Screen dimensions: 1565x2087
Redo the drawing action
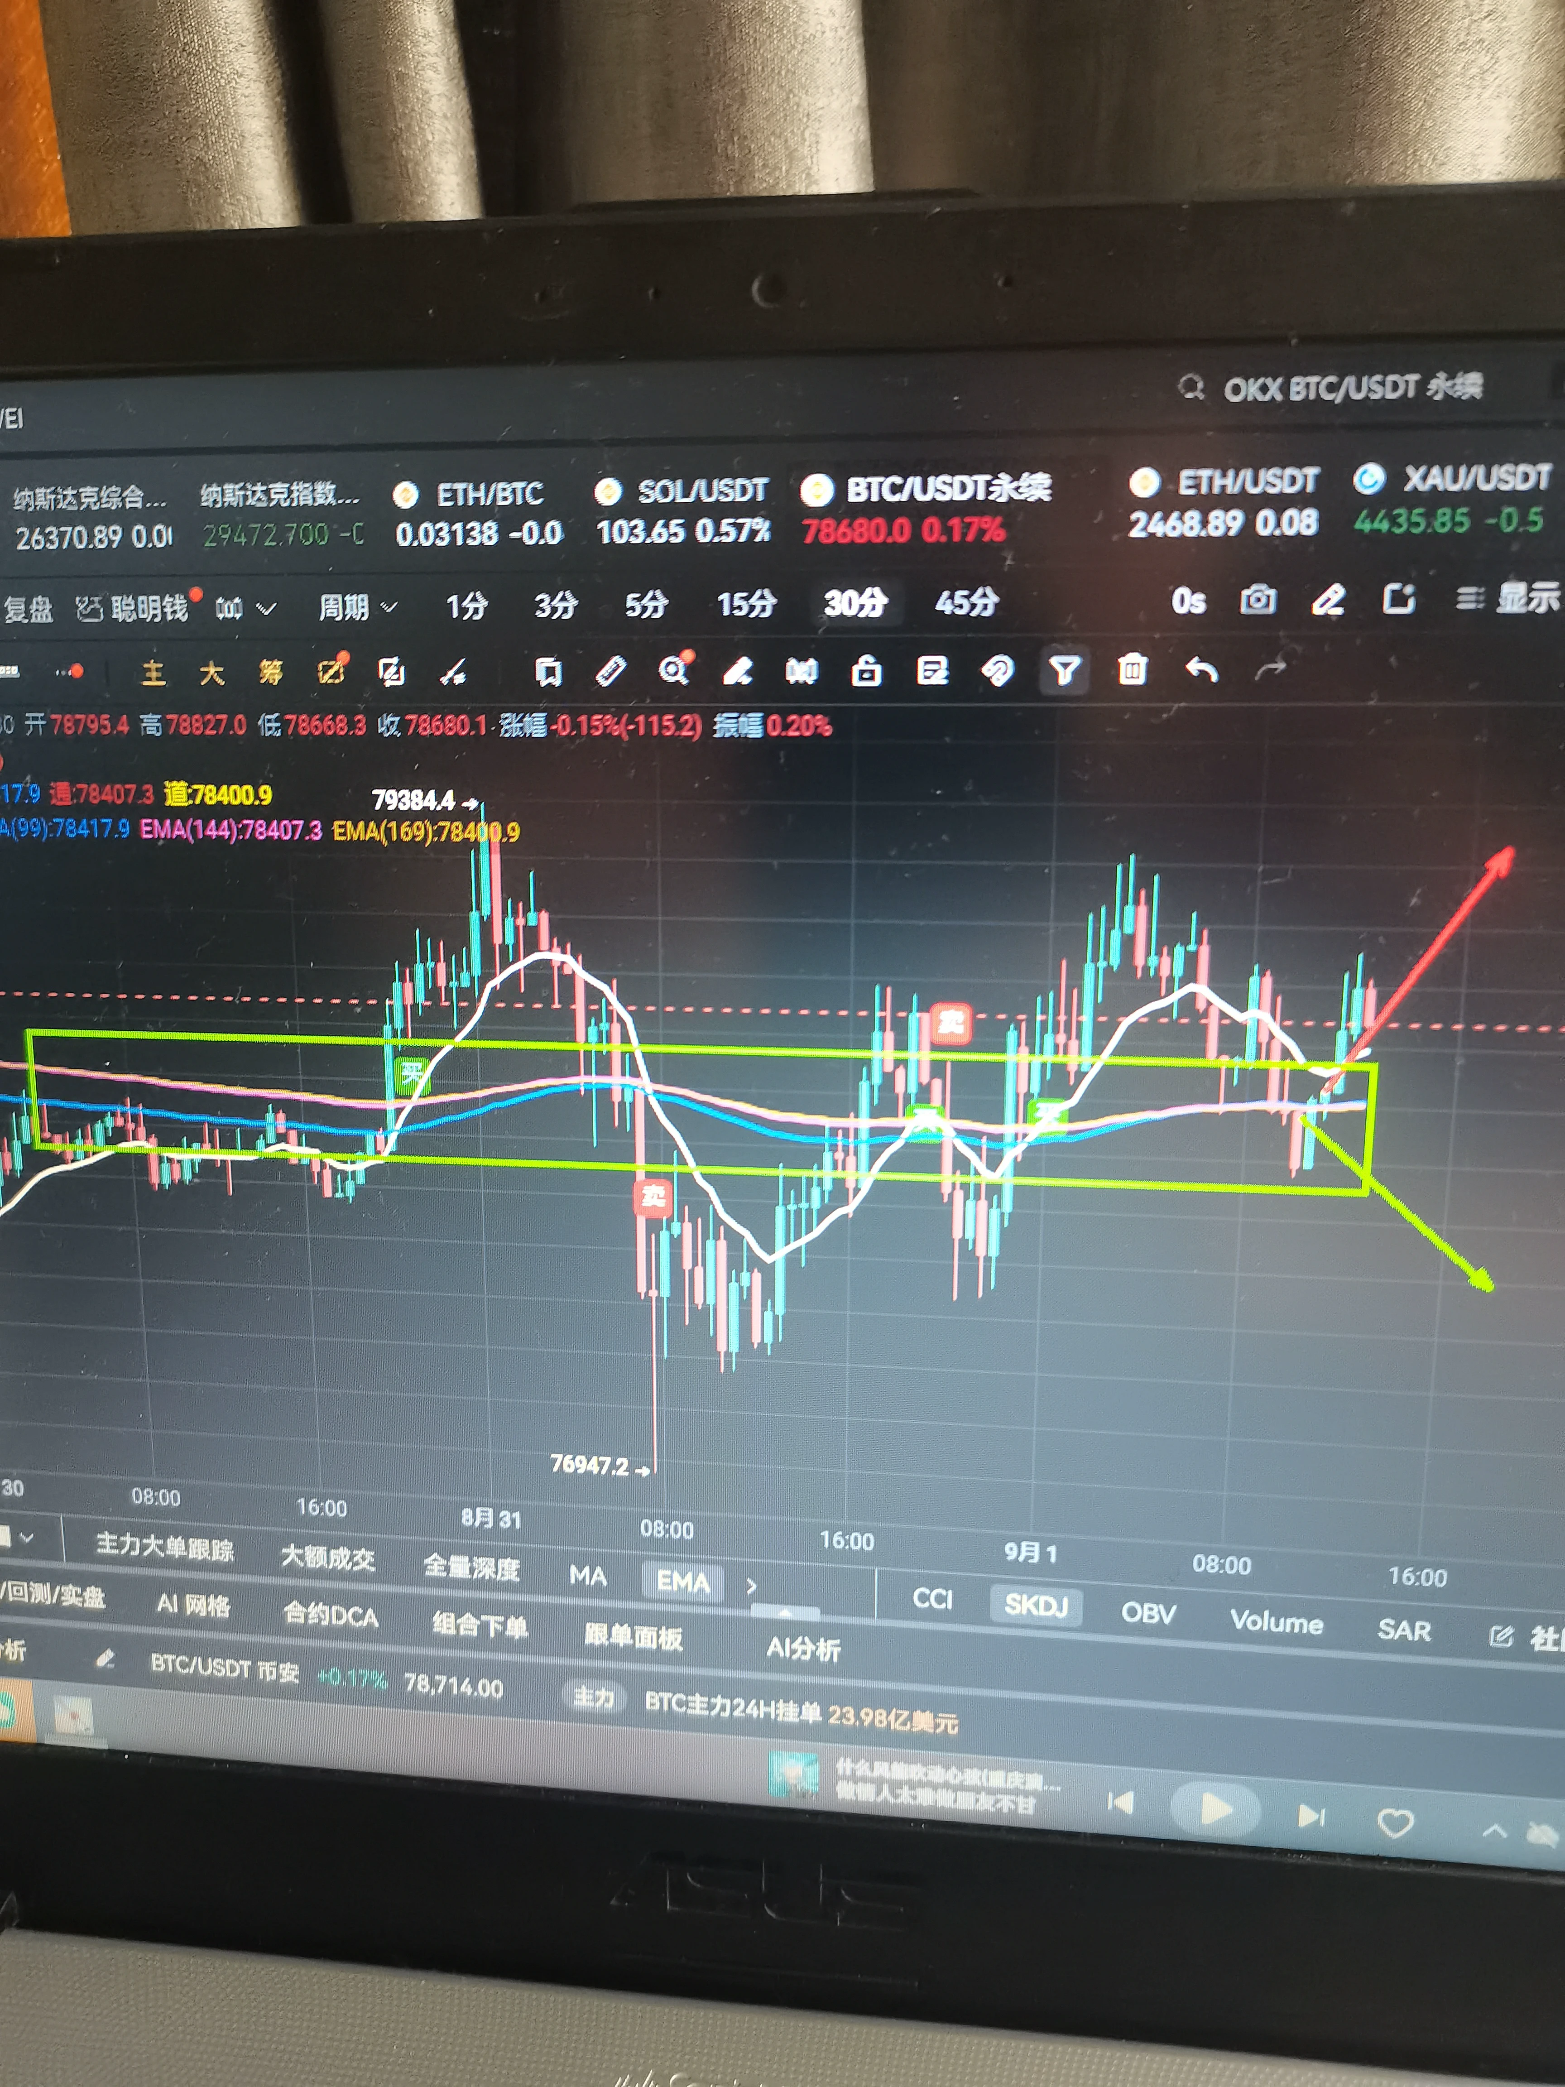[1271, 669]
